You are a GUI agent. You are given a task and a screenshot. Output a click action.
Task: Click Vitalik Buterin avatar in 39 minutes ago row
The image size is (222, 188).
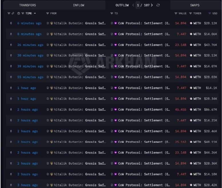click(x=52, y=66)
